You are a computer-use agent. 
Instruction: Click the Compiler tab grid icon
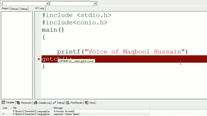[x=3, y=102]
